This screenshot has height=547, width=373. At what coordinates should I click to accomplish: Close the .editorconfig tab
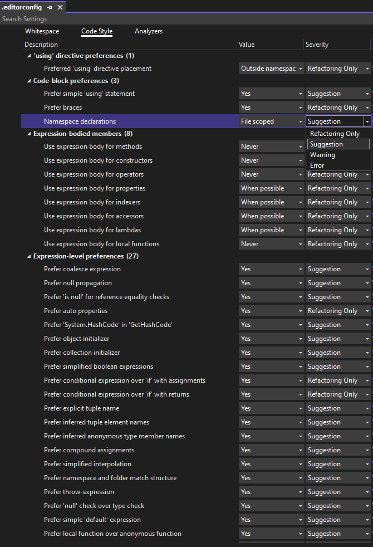61,8
